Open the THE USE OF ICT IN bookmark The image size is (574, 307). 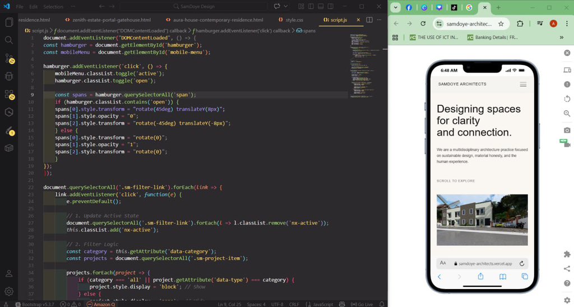coord(434,38)
